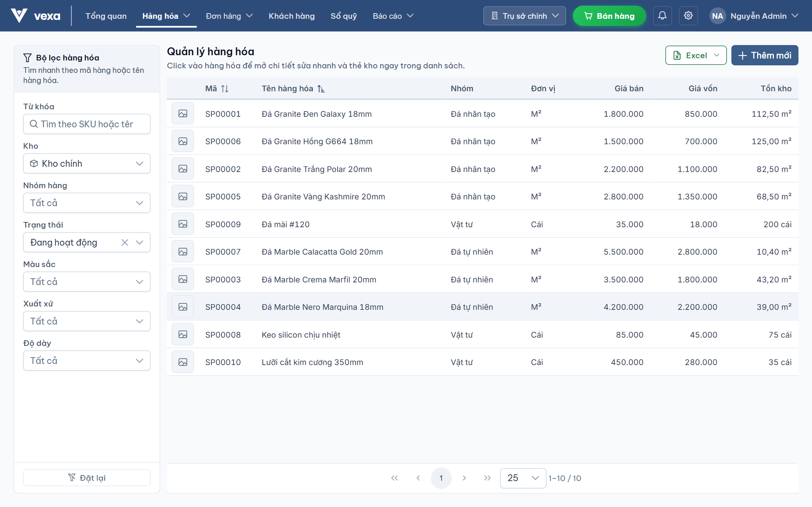Viewport: 812px width, 507px height.
Task: Expand the Trụ sở chính branch selector
Action: pyautogui.click(x=524, y=16)
